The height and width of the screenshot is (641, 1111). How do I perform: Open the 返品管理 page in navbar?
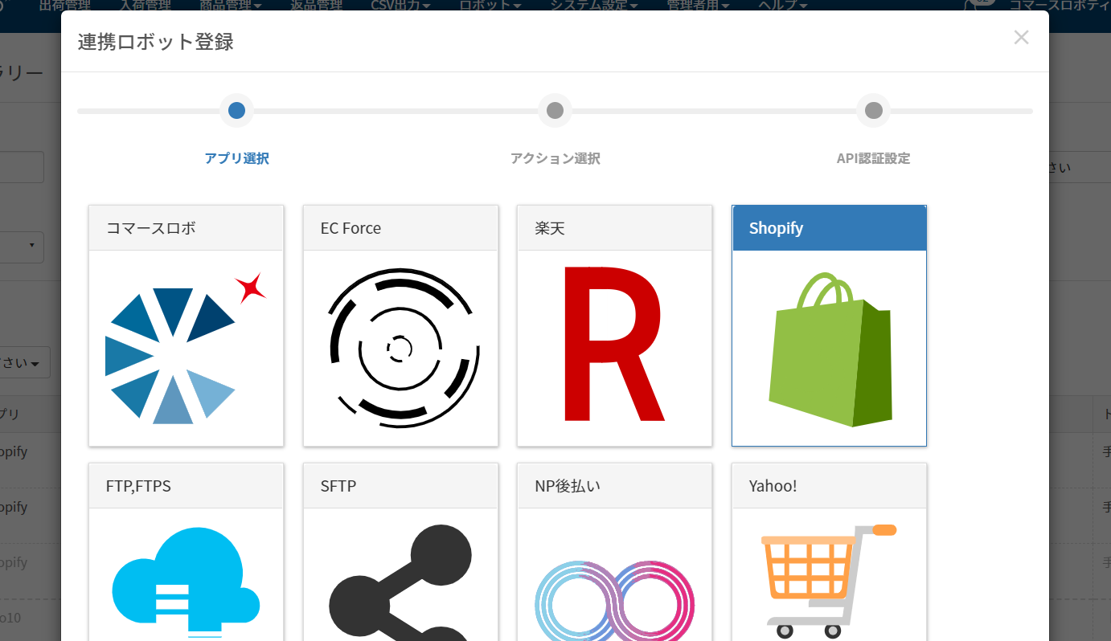tap(316, 6)
